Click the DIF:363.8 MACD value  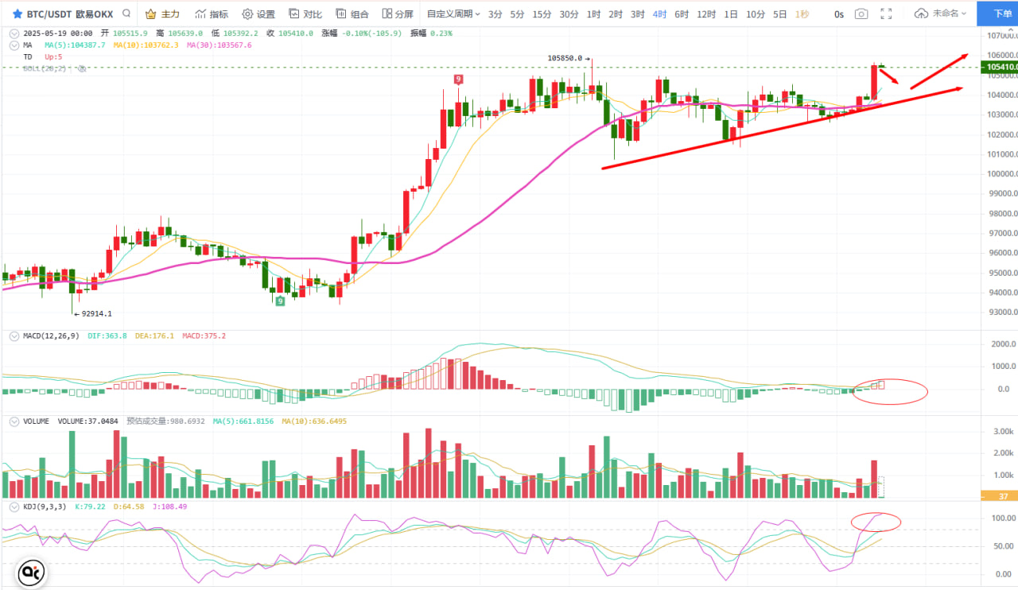(106, 336)
